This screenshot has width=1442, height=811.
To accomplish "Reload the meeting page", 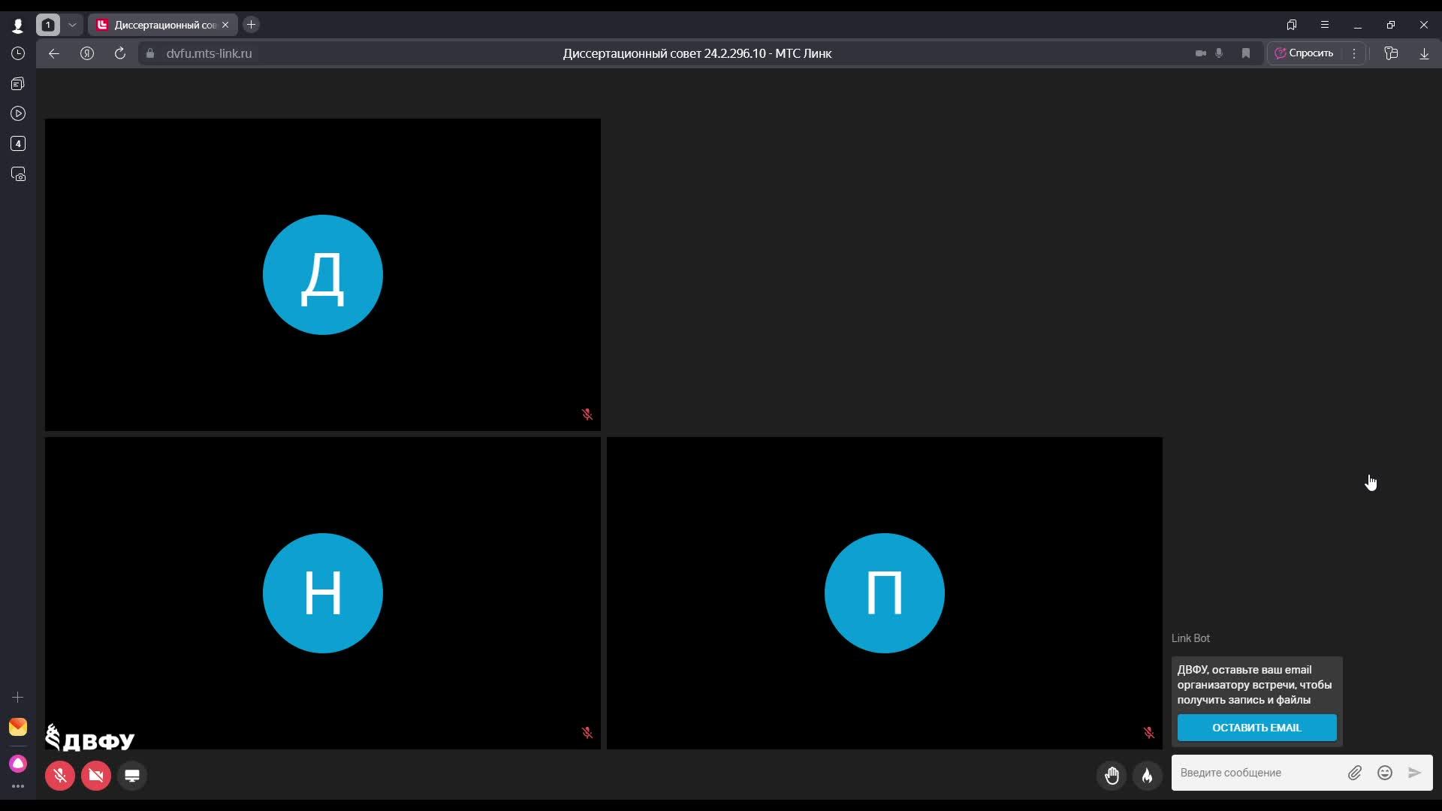I will [120, 53].
